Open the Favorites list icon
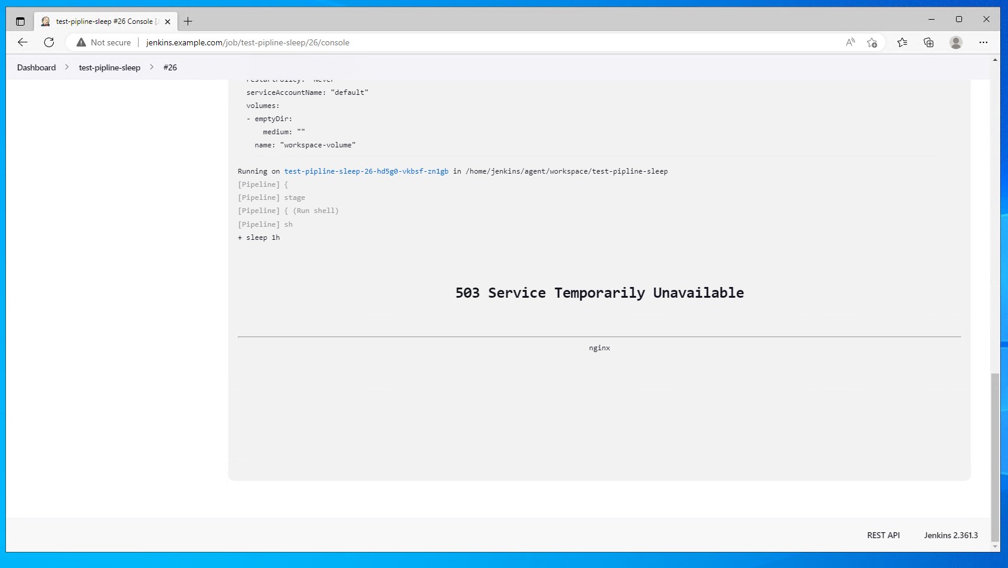 (x=902, y=42)
